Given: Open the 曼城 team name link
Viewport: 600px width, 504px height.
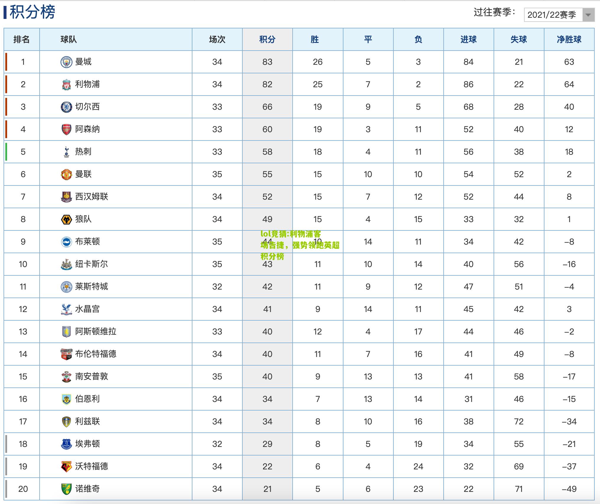Looking at the screenshot, I should click(83, 62).
